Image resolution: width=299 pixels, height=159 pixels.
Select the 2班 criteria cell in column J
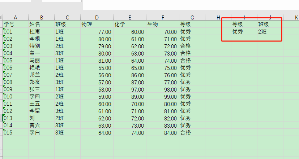(270, 31)
